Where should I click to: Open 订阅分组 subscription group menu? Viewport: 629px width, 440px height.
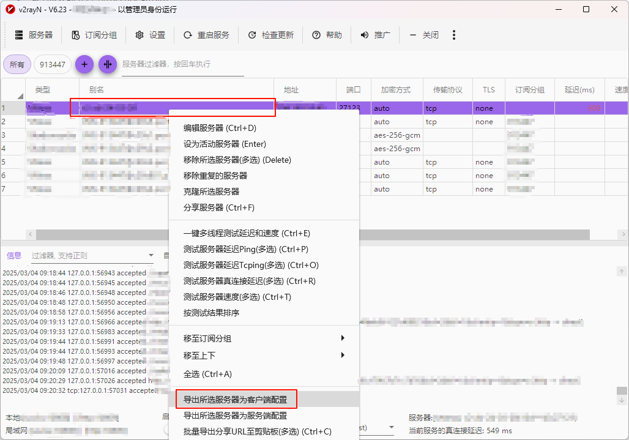point(94,35)
